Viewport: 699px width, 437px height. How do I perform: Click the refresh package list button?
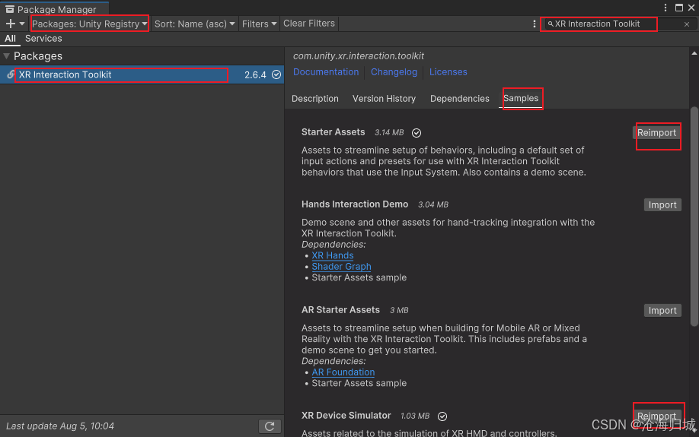pyautogui.click(x=270, y=426)
